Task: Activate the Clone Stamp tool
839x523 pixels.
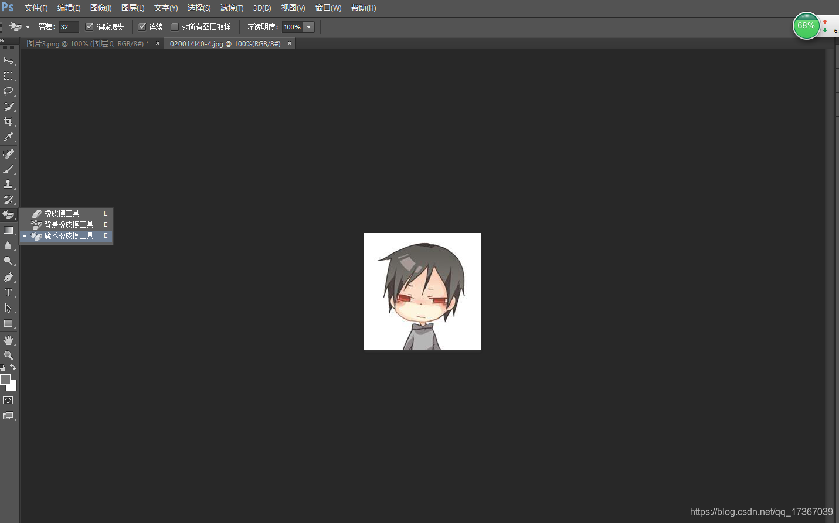Action: click(8, 184)
